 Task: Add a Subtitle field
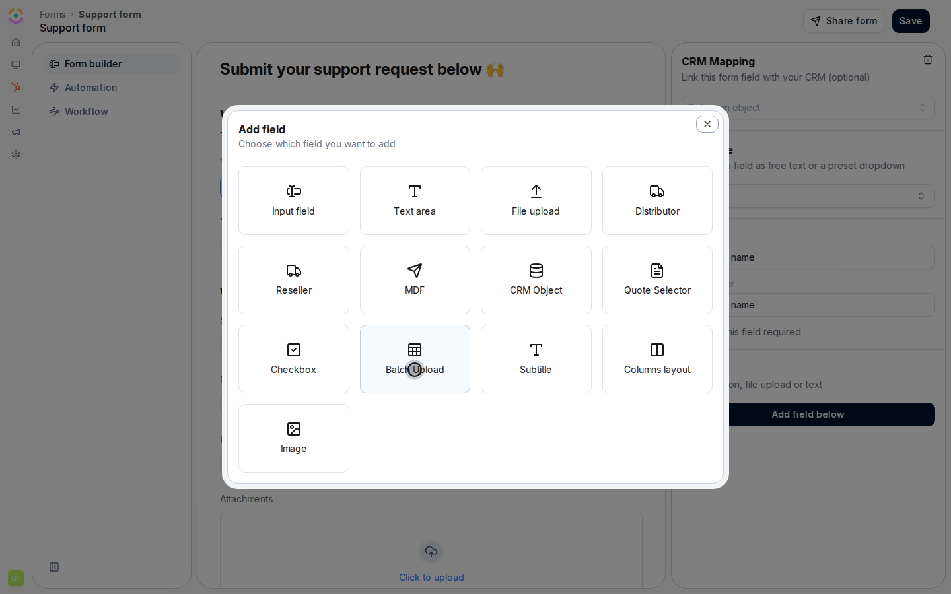coord(536,359)
